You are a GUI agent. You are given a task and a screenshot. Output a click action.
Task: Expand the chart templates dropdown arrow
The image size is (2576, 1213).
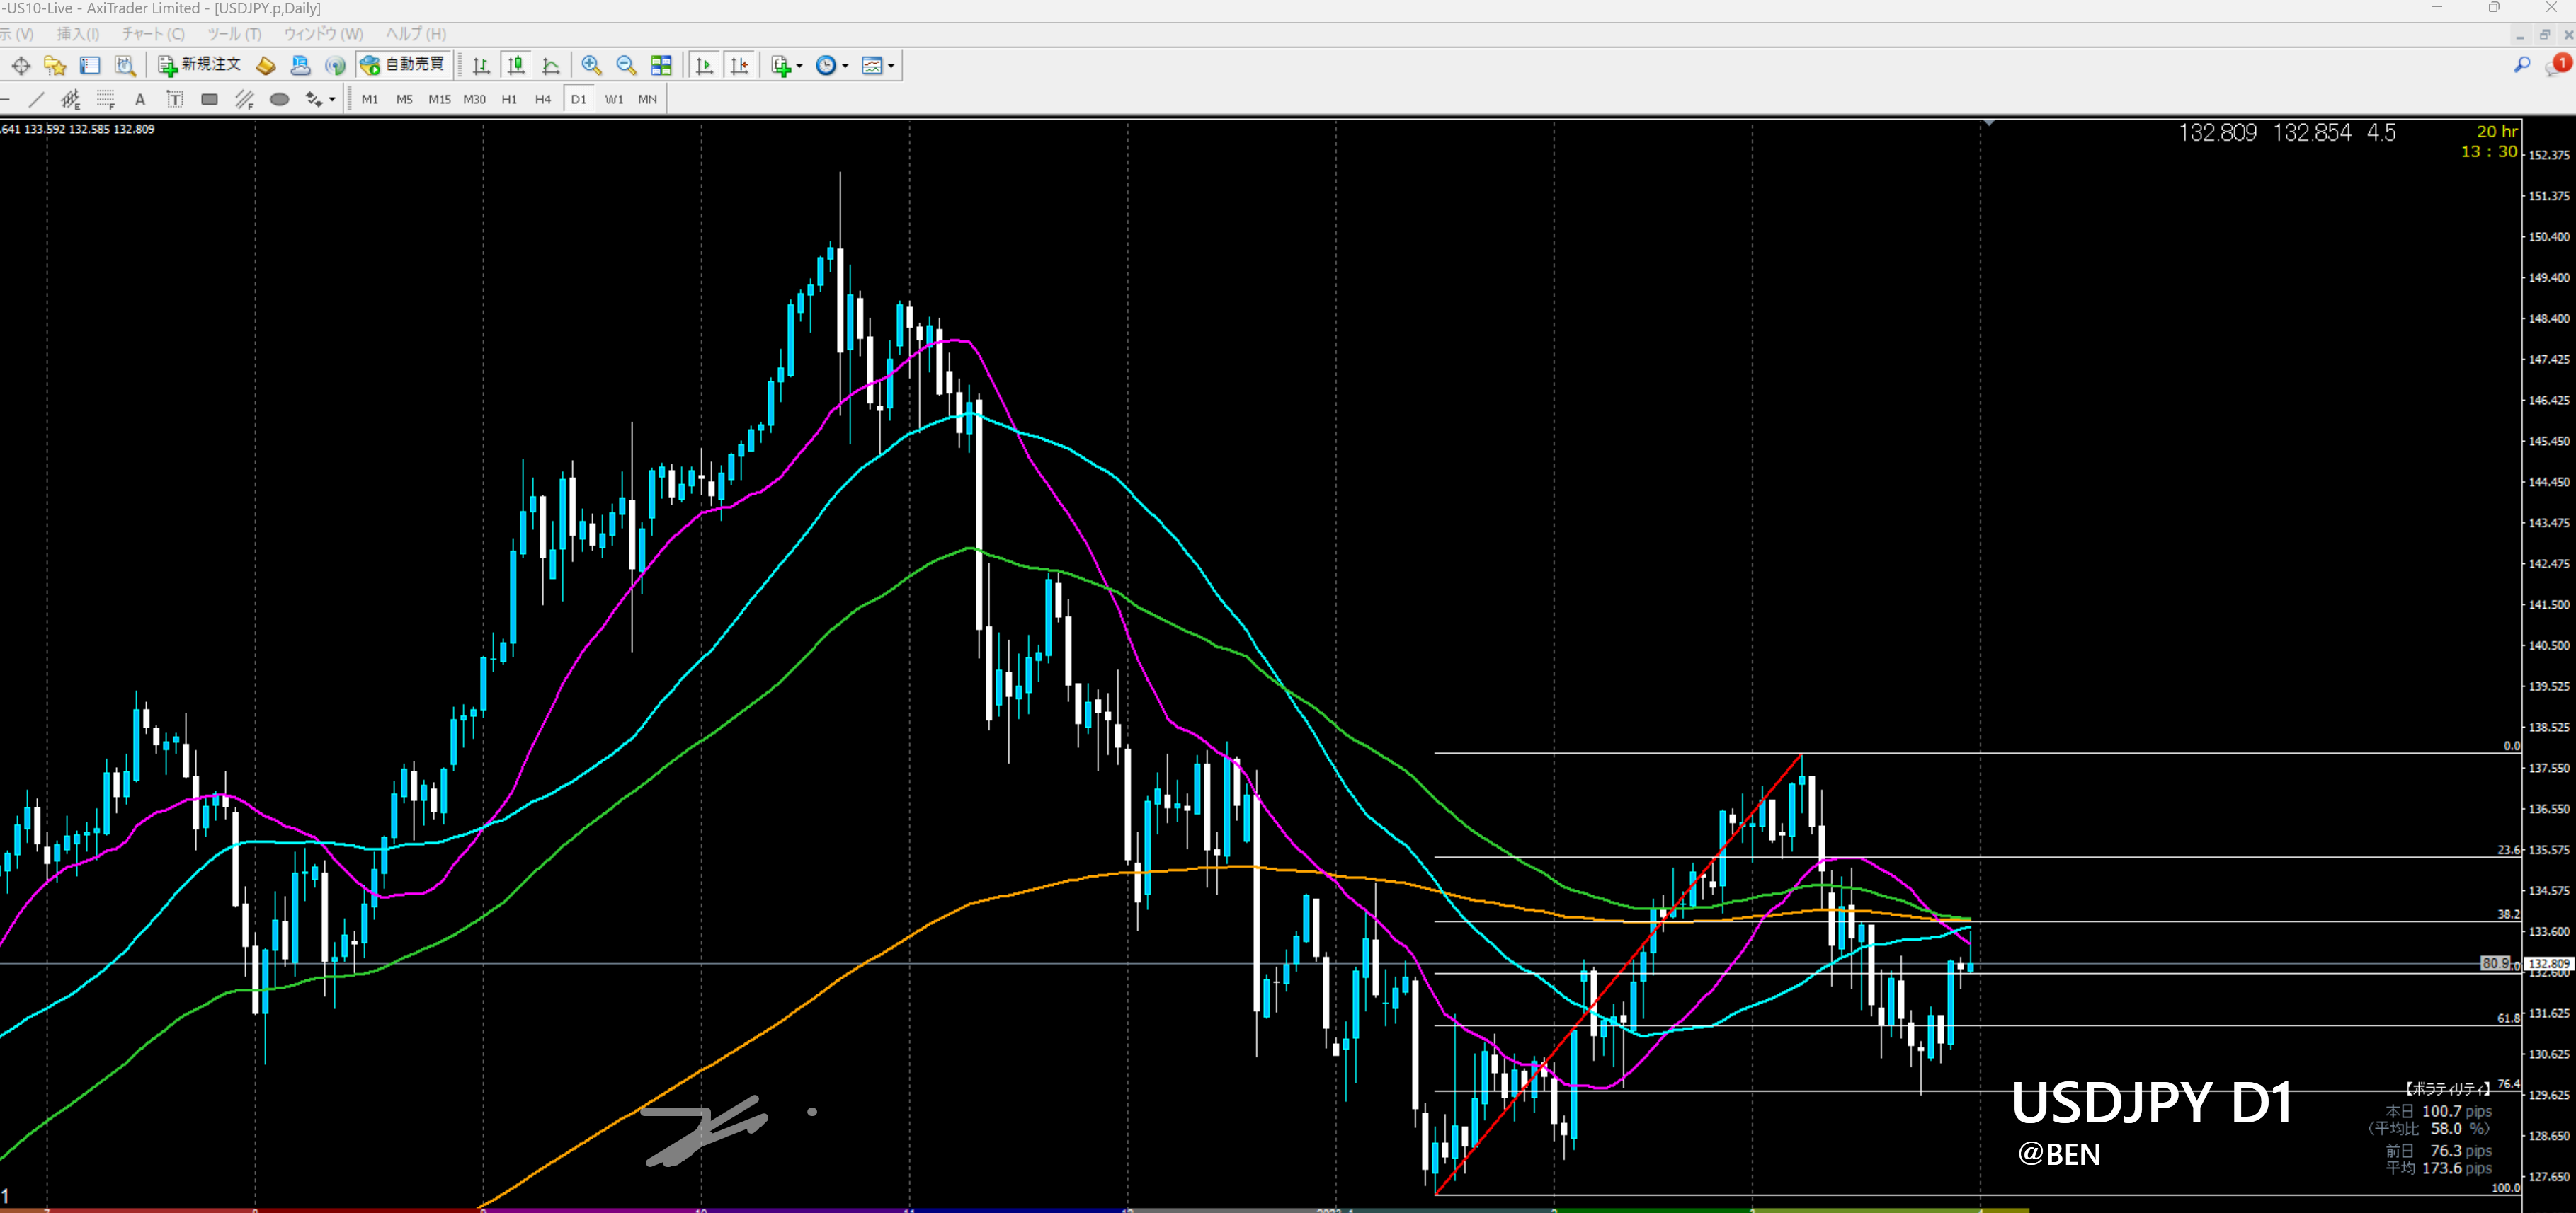coord(891,66)
